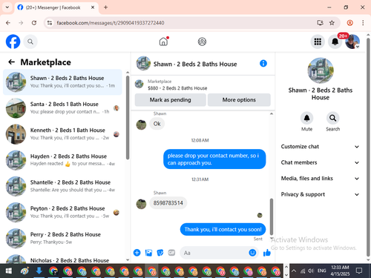Screen dimensions: 371x278
Task: Open Windows action center notifications icon
Action: coord(359,271)
